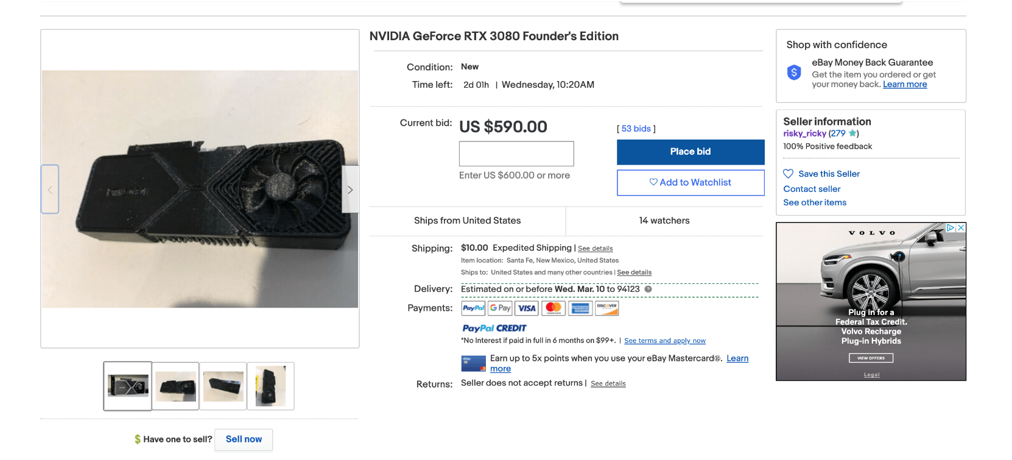Close the Volvo ad with the X
The width and height of the screenshot is (1012, 460).
[961, 227]
